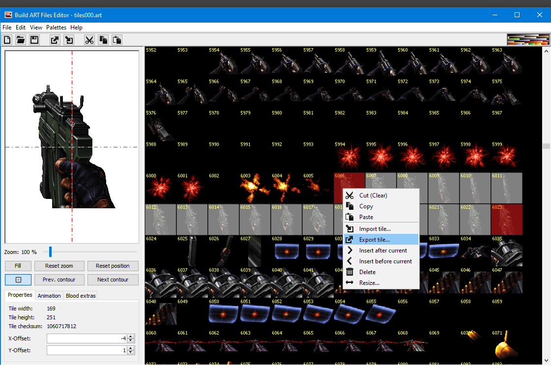The image size is (551, 365).
Task: Click the New file toolbar icon
Action: [x=7, y=40]
